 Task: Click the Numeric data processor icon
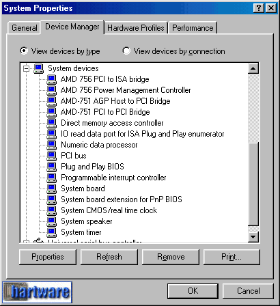click(x=51, y=145)
